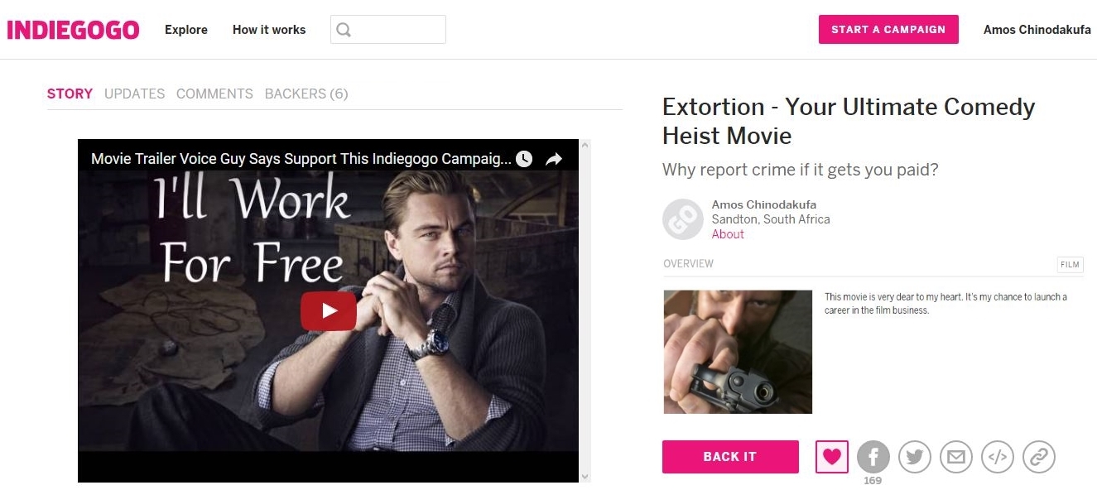Copy campaign link icon
Image resolution: width=1097 pixels, height=490 pixels.
pos(1038,456)
